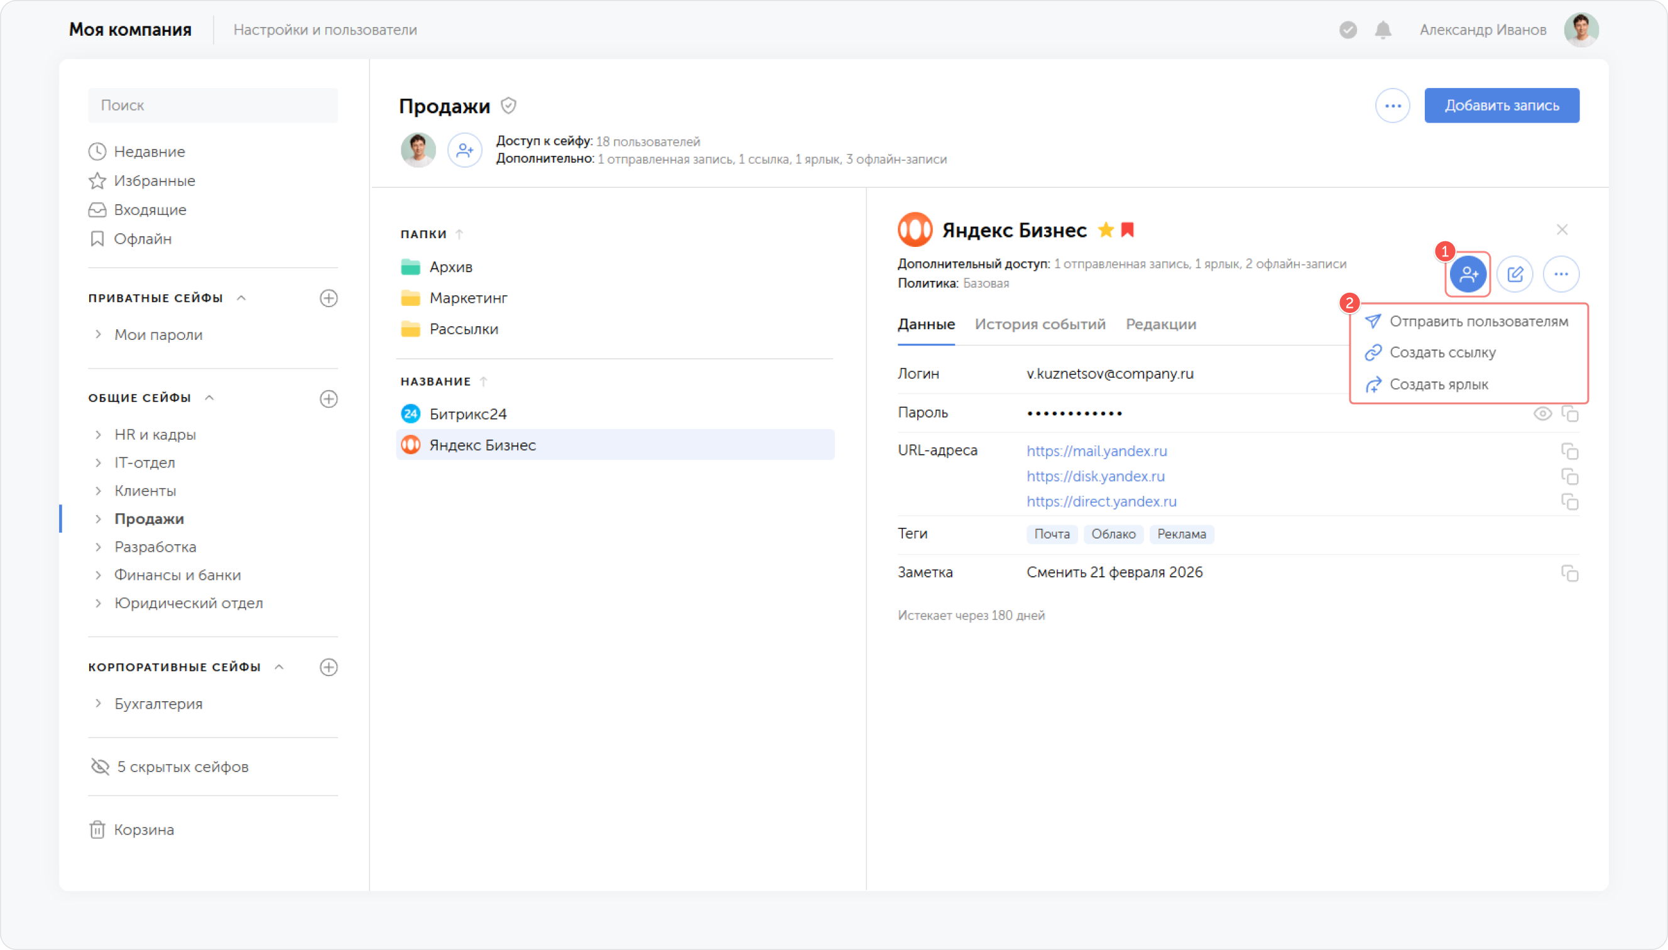This screenshot has width=1668, height=950.
Task: Toggle the favorite star on Яндекс Бизнес
Action: pos(1106,230)
